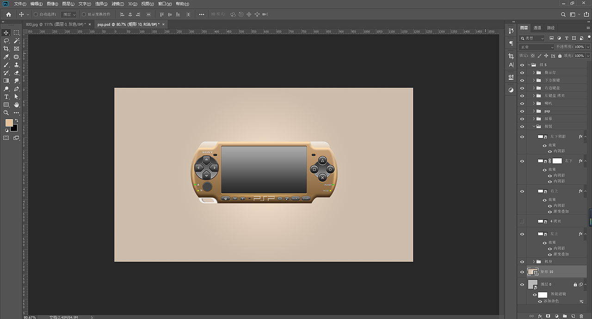Open the blend mode 正常 dropdown
592x319 pixels.
[x=536, y=47]
